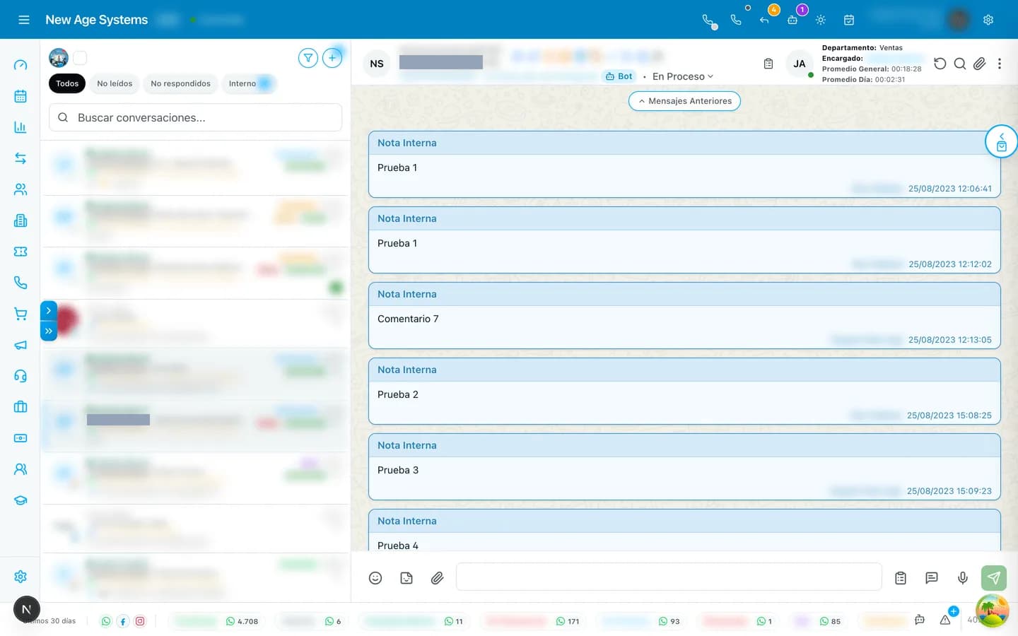The image size is (1018, 636).
Task: Select the Todos filter tab
Action: pyautogui.click(x=67, y=83)
